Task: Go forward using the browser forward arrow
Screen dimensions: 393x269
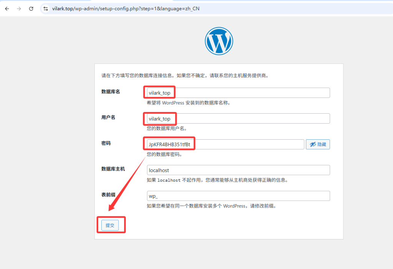Action: [x=18, y=8]
